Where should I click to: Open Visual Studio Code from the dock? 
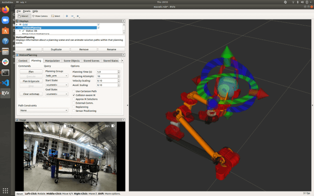pyautogui.click(x=5, y=83)
